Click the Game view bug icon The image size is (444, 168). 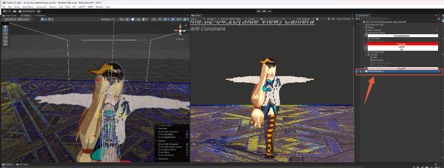coord(317,19)
